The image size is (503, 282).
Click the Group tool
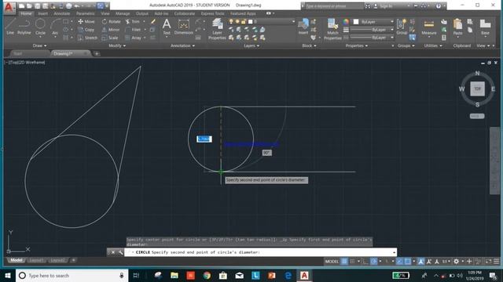402,27
